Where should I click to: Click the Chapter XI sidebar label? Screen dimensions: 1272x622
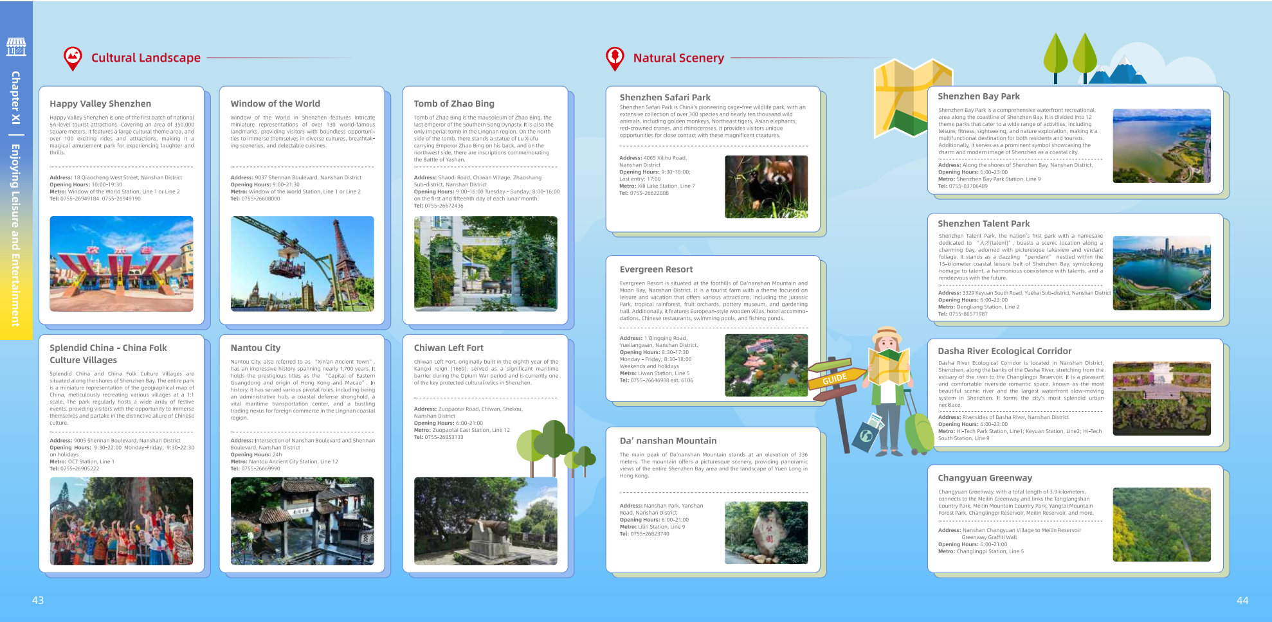(x=15, y=98)
